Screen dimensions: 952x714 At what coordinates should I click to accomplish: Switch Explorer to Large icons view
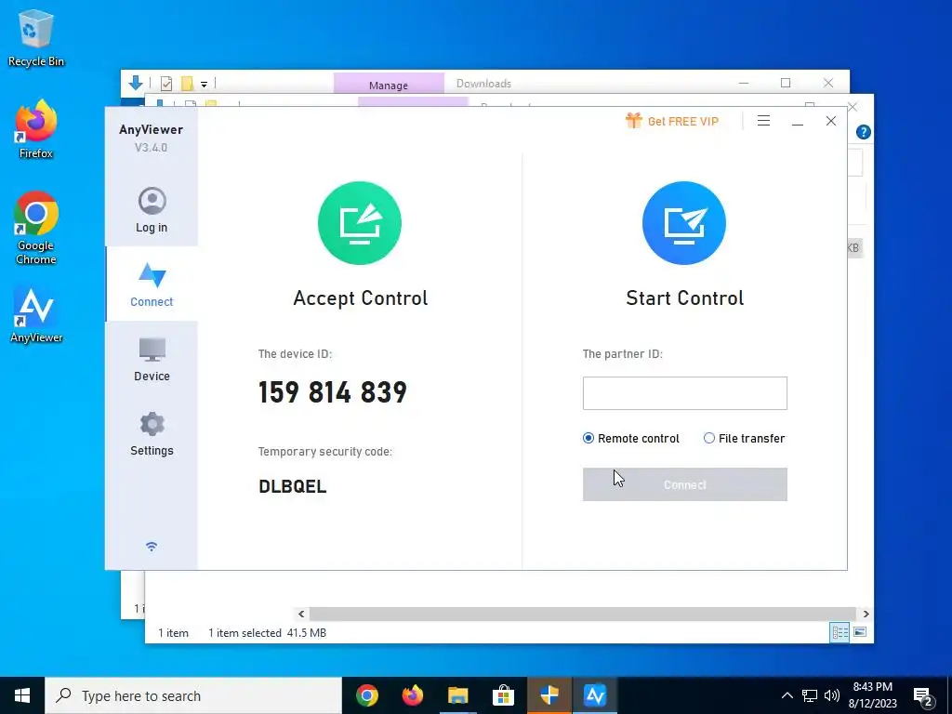pos(860,632)
